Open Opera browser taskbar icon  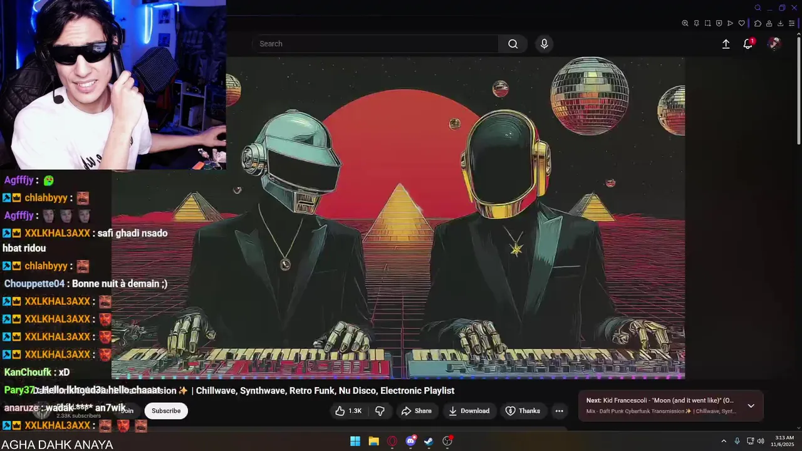(392, 441)
